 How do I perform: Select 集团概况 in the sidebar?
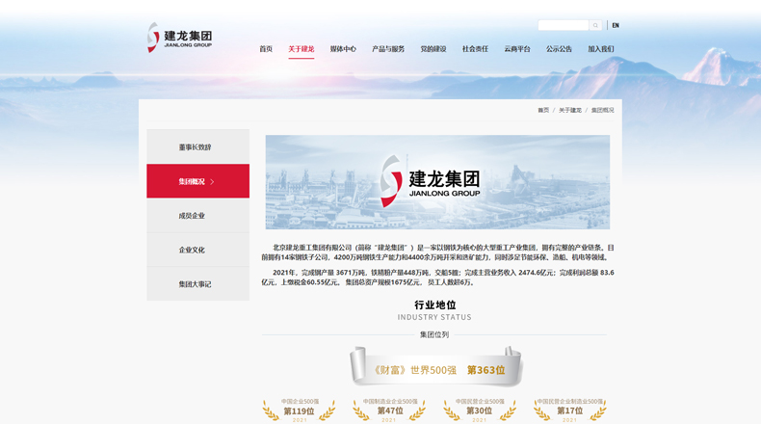(x=198, y=181)
